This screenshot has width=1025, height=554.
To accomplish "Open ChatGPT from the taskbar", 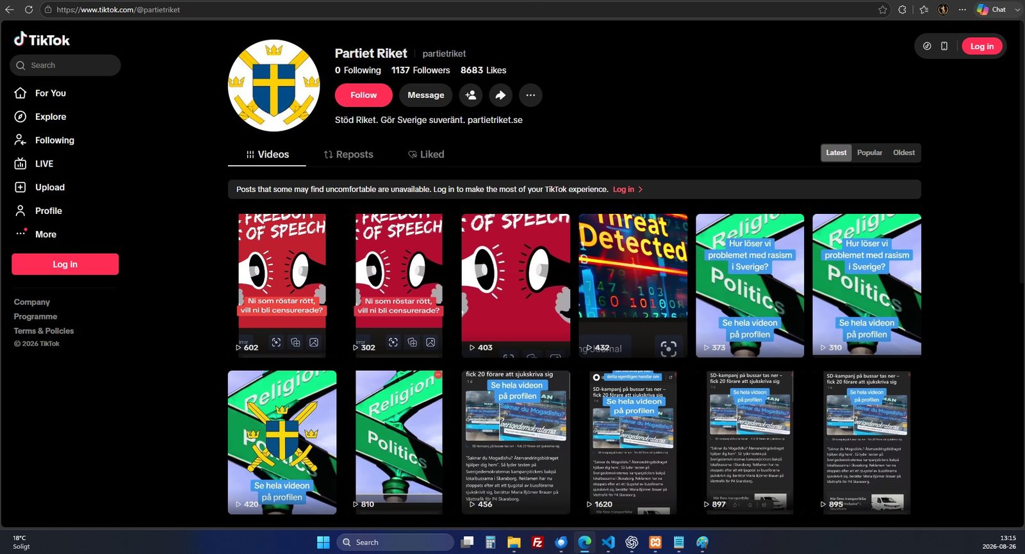I will pyautogui.click(x=632, y=542).
